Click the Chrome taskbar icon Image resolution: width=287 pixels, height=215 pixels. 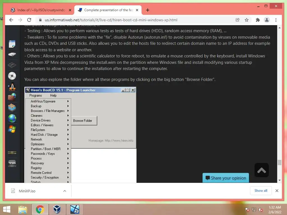click(40, 209)
